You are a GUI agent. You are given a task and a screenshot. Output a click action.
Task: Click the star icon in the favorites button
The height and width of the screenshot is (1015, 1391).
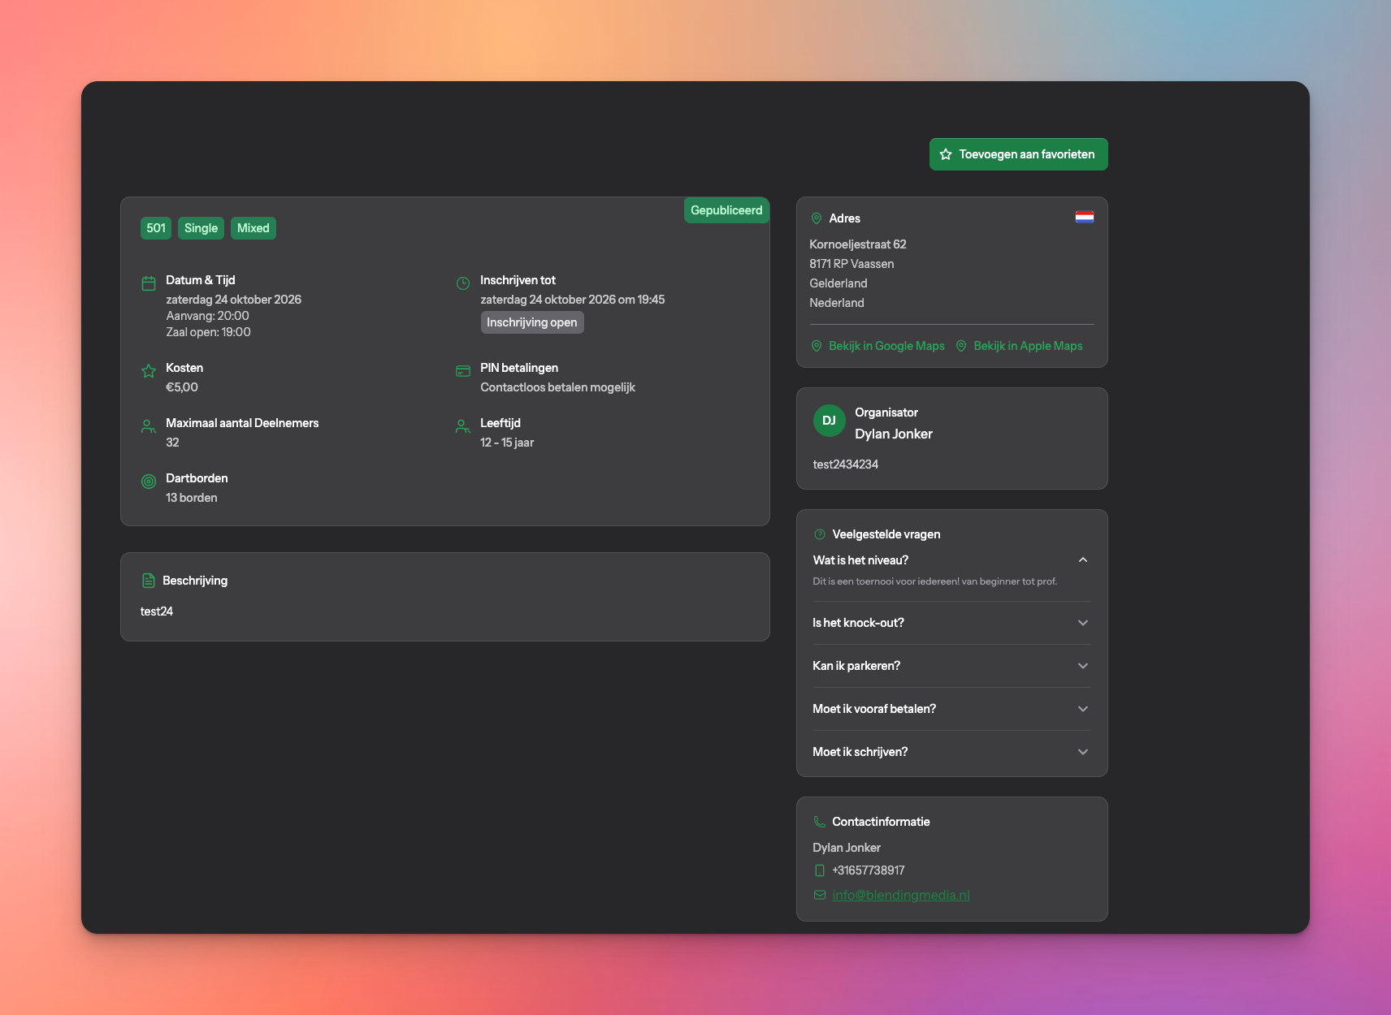point(946,154)
